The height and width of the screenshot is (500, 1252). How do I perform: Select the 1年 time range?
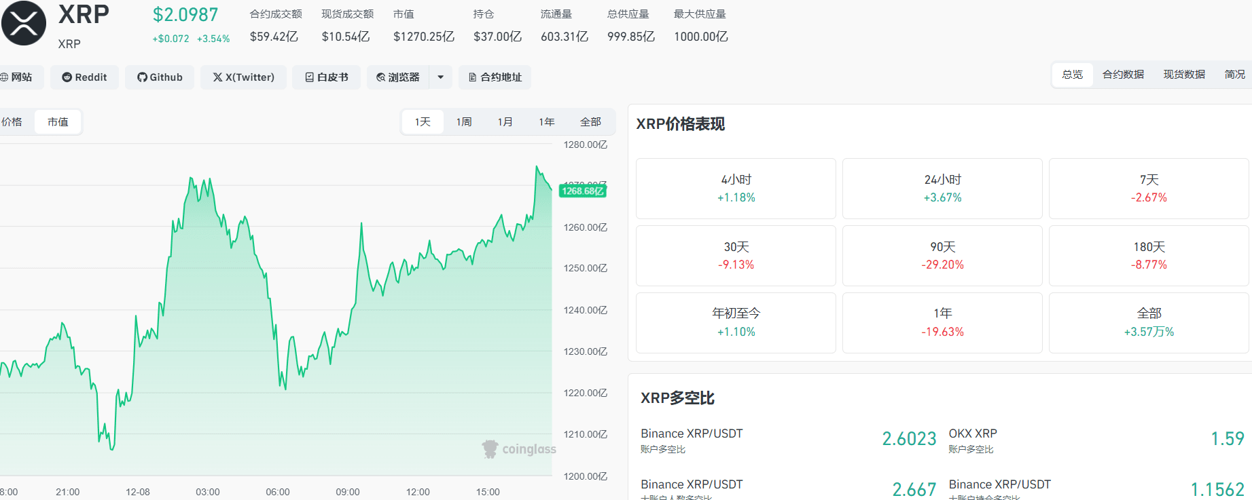(547, 122)
